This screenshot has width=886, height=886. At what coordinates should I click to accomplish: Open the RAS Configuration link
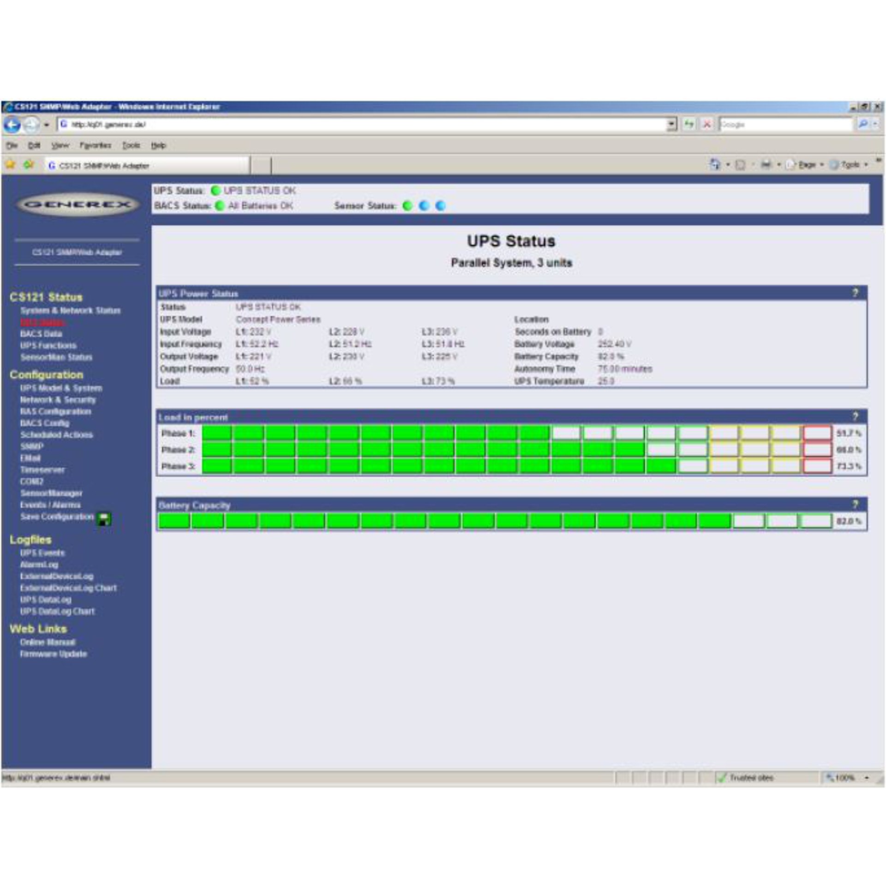[55, 411]
